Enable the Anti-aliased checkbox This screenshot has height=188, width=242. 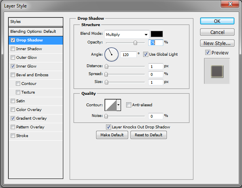click(129, 105)
